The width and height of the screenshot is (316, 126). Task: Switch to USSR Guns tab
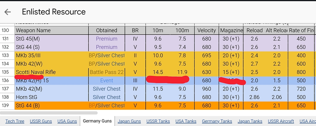[x=41, y=121]
